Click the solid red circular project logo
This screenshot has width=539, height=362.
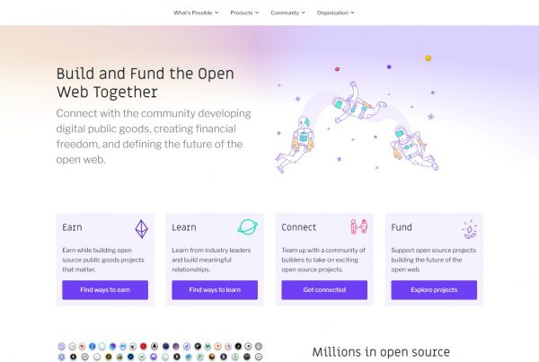point(144,346)
